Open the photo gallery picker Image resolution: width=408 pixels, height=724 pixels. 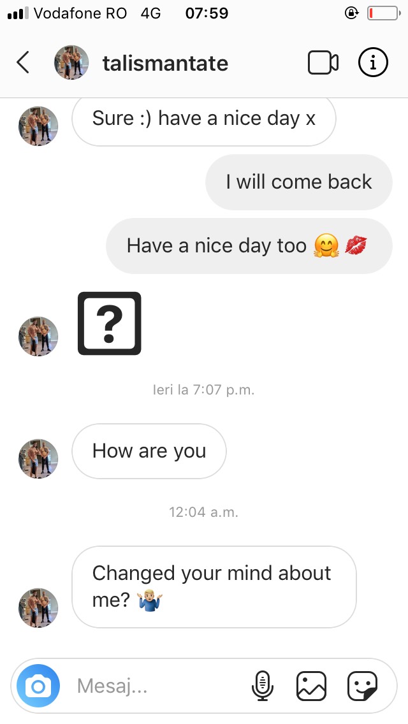(x=311, y=686)
